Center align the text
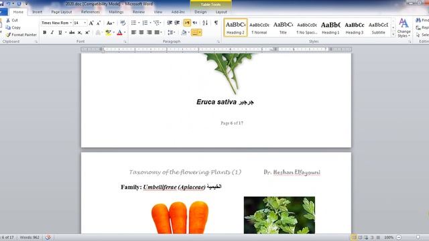 click(141, 33)
